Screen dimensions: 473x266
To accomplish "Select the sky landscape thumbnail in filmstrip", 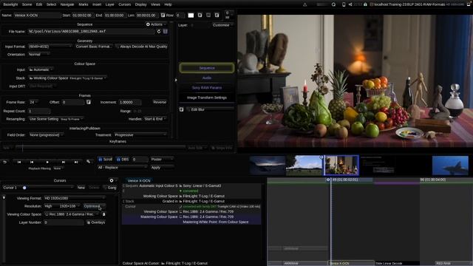I will [x=304, y=166].
